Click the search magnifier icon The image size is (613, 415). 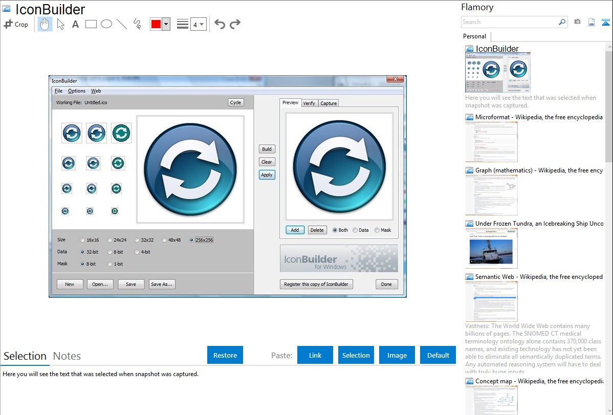click(562, 22)
